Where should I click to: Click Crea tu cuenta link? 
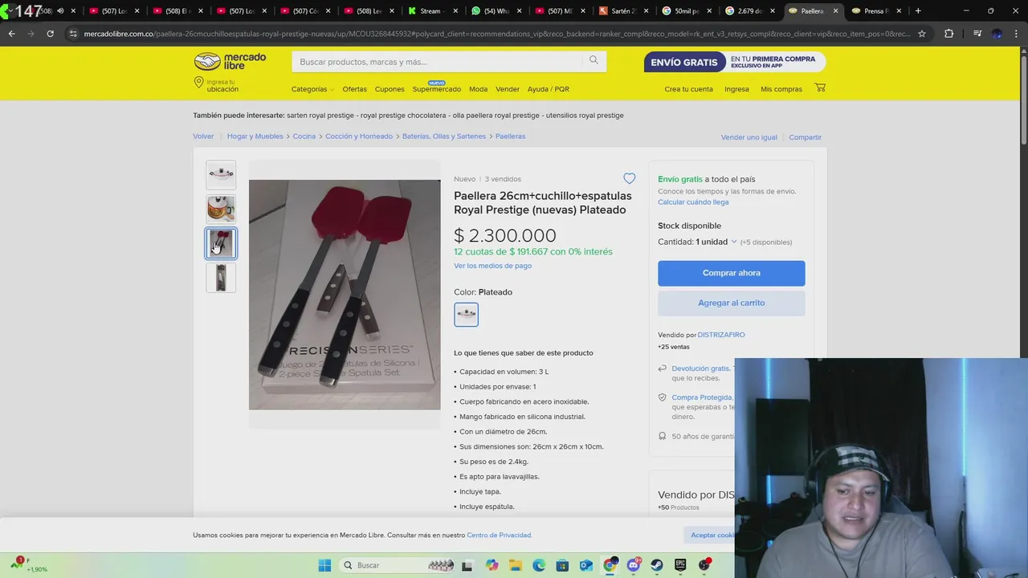tap(688, 89)
